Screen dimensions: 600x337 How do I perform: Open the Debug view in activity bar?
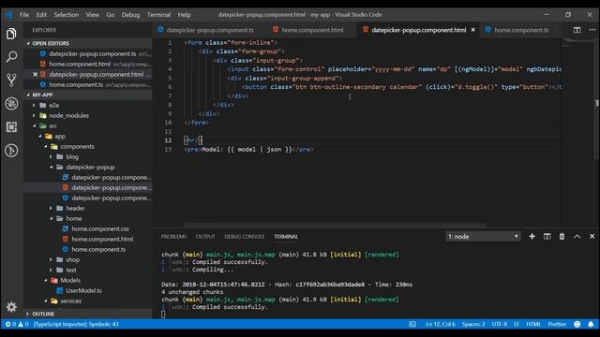click(x=11, y=104)
